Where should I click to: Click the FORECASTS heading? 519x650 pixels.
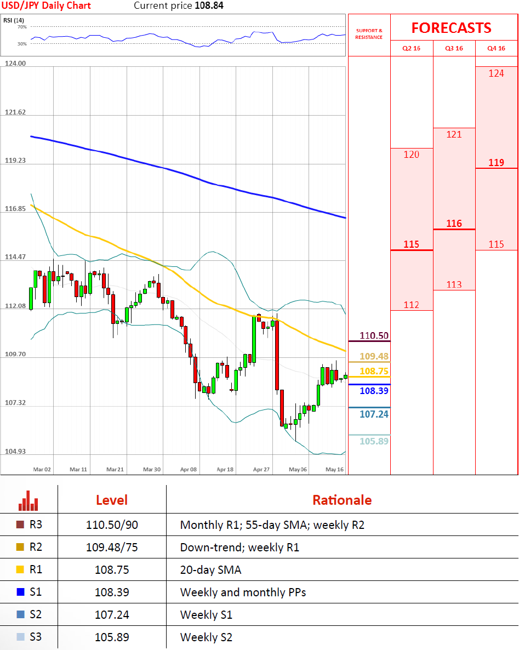click(451, 28)
